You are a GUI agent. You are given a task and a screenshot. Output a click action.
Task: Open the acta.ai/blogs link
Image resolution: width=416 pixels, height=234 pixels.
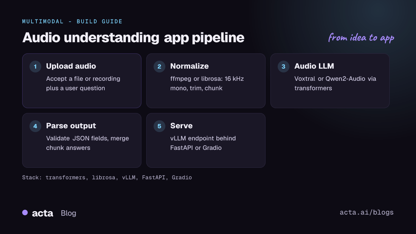pyautogui.click(x=367, y=213)
